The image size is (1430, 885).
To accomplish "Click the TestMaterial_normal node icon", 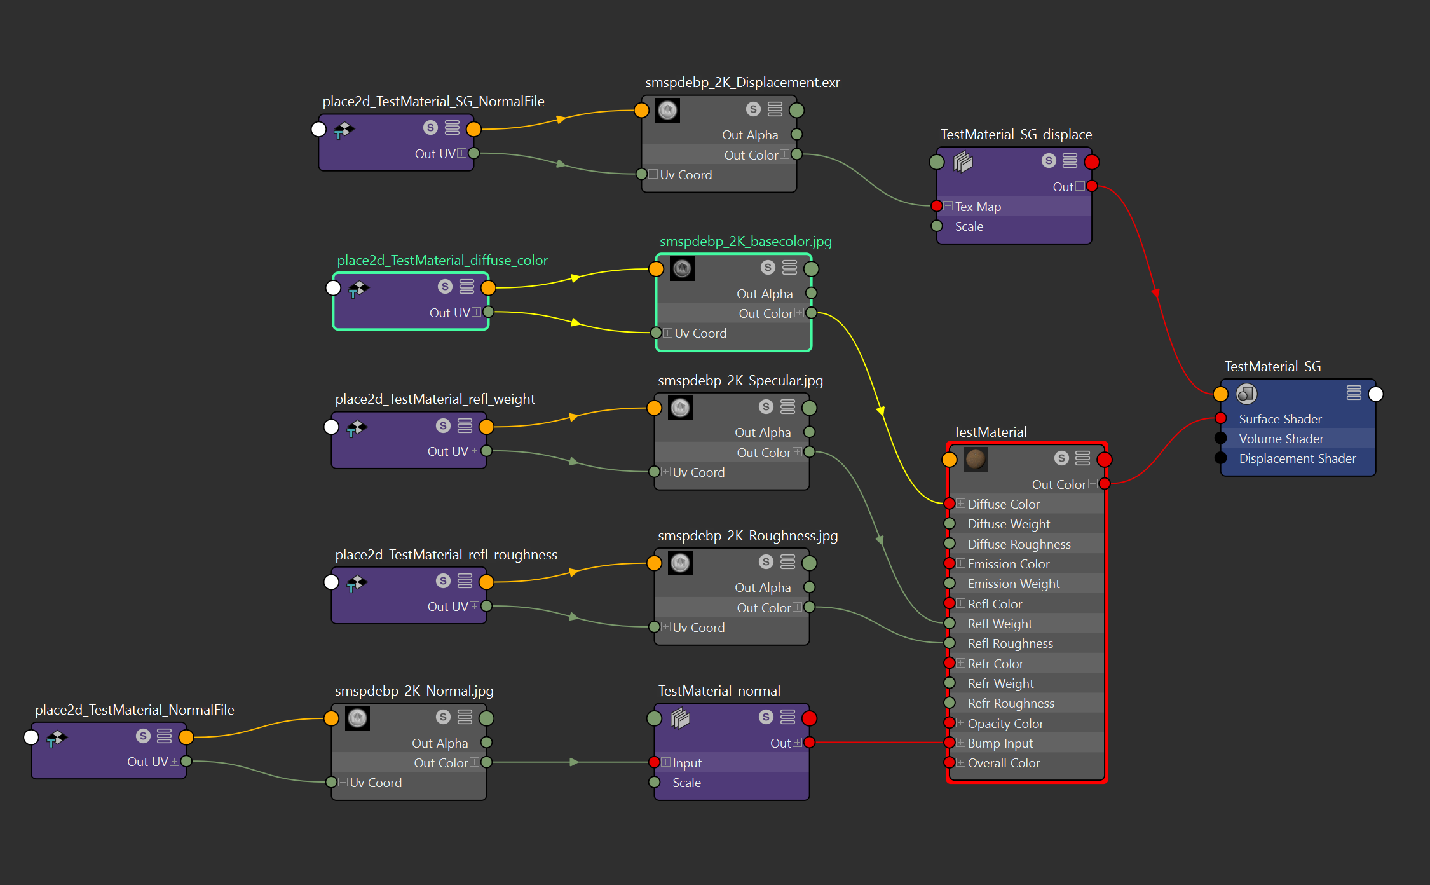I will click(680, 718).
